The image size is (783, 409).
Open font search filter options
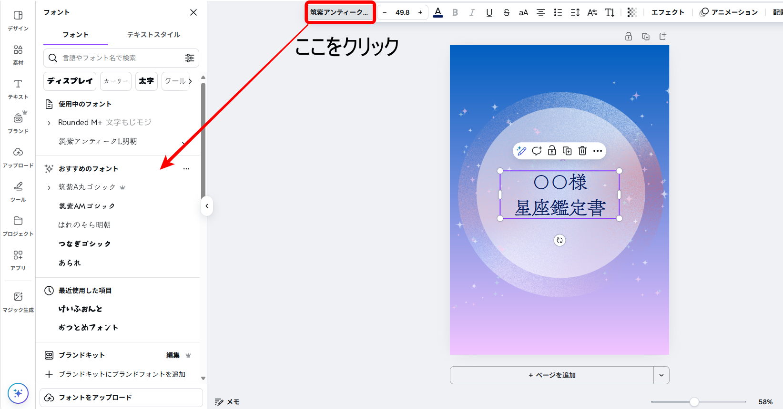[190, 58]
